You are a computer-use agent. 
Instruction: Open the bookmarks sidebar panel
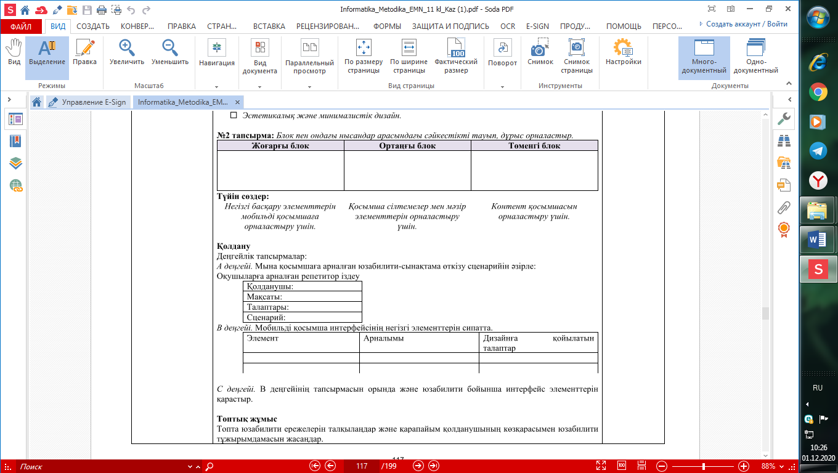pos(15,141)
